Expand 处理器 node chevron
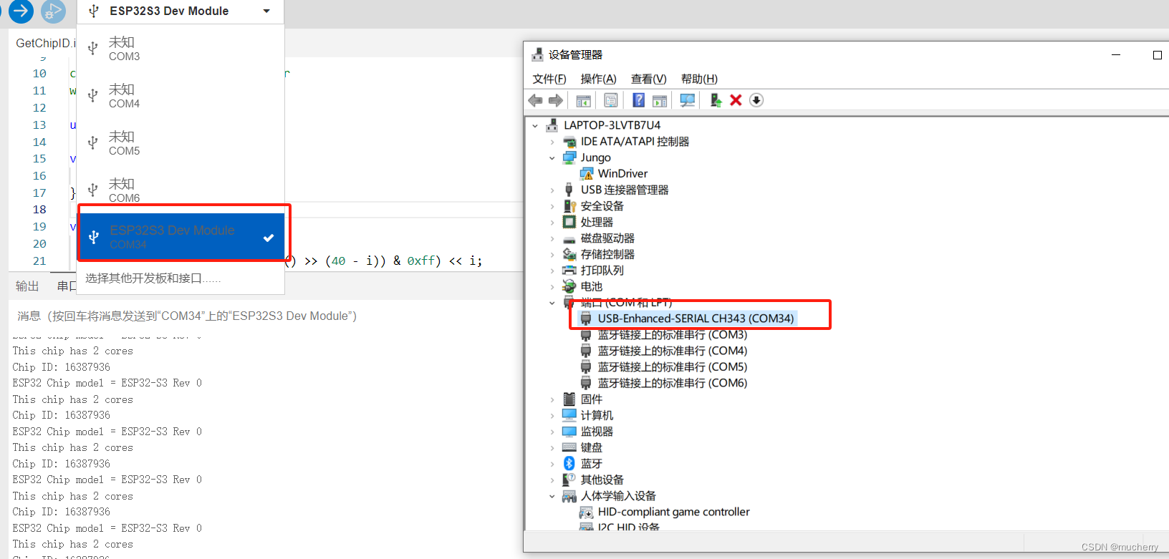 (x=552, y=223)
